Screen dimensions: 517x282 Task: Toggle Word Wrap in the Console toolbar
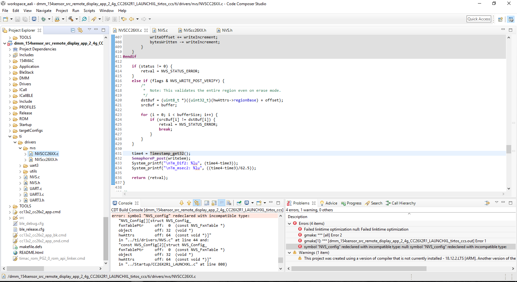tap(221, 203)
